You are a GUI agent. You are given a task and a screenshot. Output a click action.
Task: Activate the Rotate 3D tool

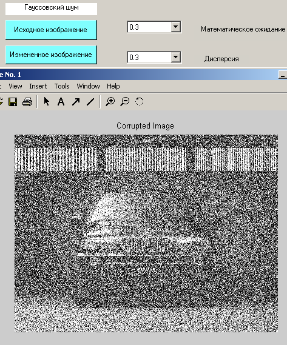(139, 102)
